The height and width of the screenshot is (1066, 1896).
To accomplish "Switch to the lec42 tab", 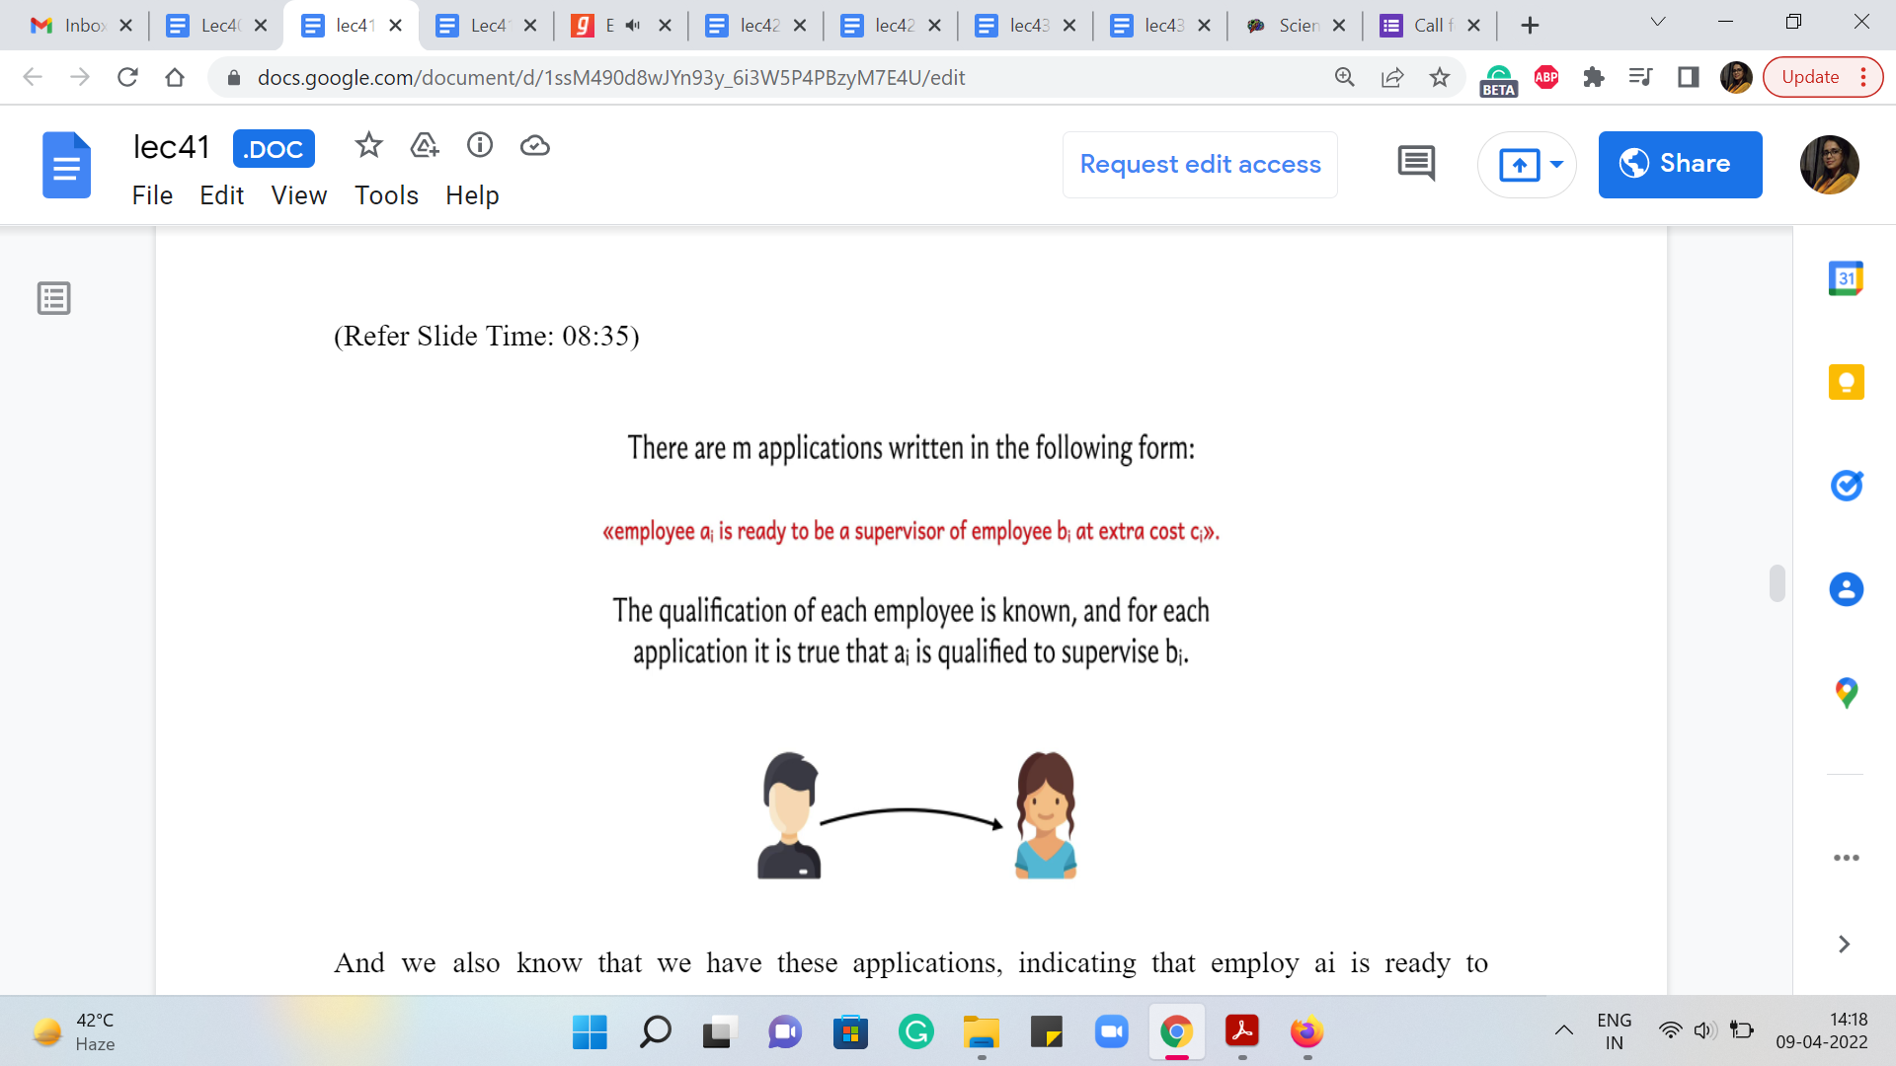I will coord(757,26).
